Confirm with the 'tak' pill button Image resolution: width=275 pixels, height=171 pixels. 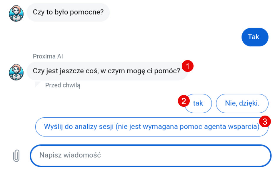198,103
